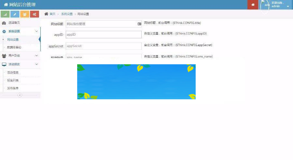
Task: Click 首页 breadcrumb link
Action: pyautogui.click(x=52, y=14)
